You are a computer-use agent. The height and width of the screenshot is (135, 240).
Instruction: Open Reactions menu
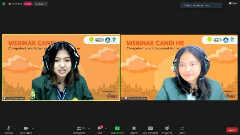[167, 130]
